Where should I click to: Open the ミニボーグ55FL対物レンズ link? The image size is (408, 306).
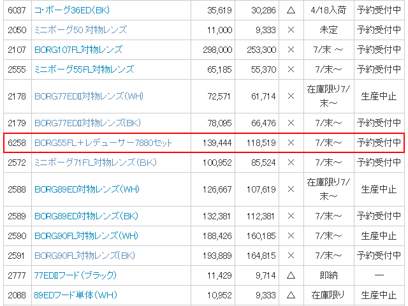(x=84, y=69)
